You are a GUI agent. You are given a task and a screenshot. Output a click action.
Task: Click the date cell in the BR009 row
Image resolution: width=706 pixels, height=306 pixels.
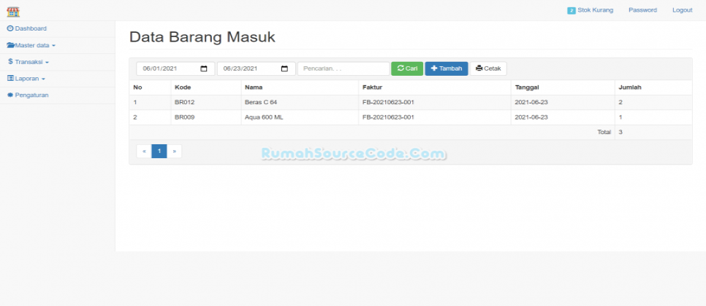[x=563, y=117]
